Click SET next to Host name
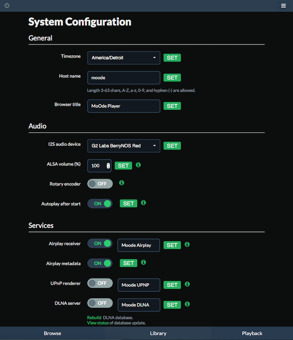 tap(172, 78)
